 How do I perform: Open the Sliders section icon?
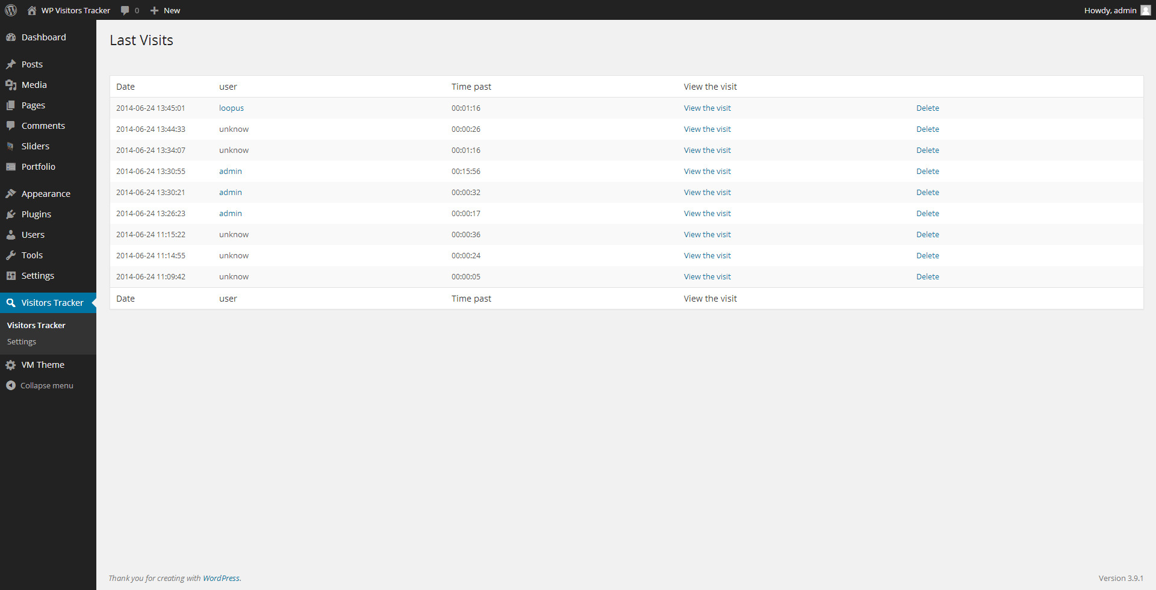[x=11, y=146]
